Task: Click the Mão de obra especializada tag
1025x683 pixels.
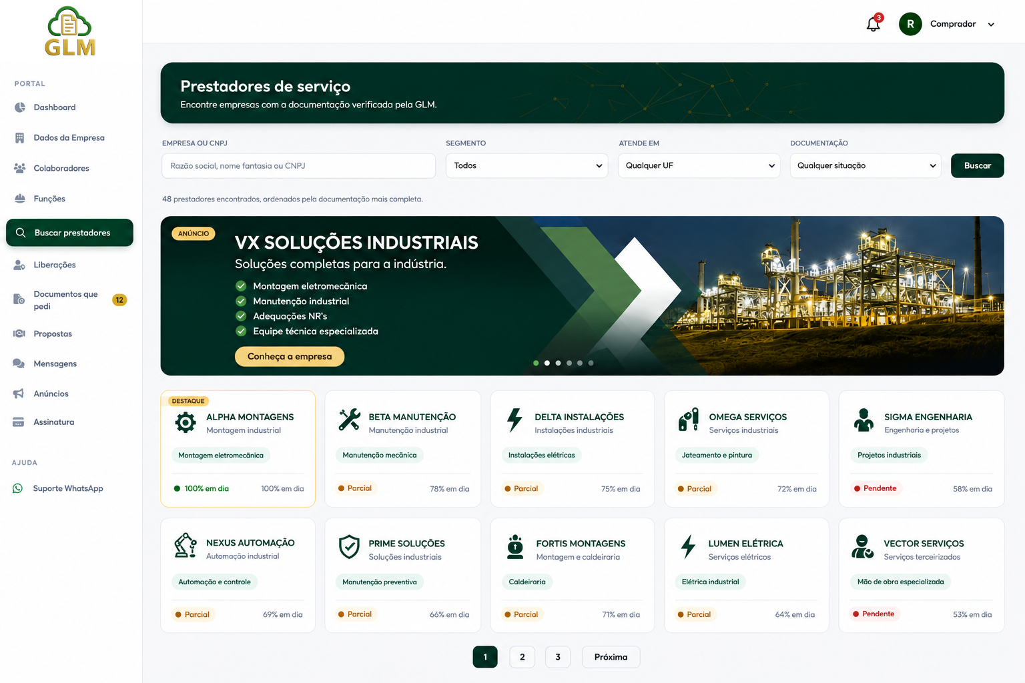Action: pyautogui.click(x=900, y=582)
